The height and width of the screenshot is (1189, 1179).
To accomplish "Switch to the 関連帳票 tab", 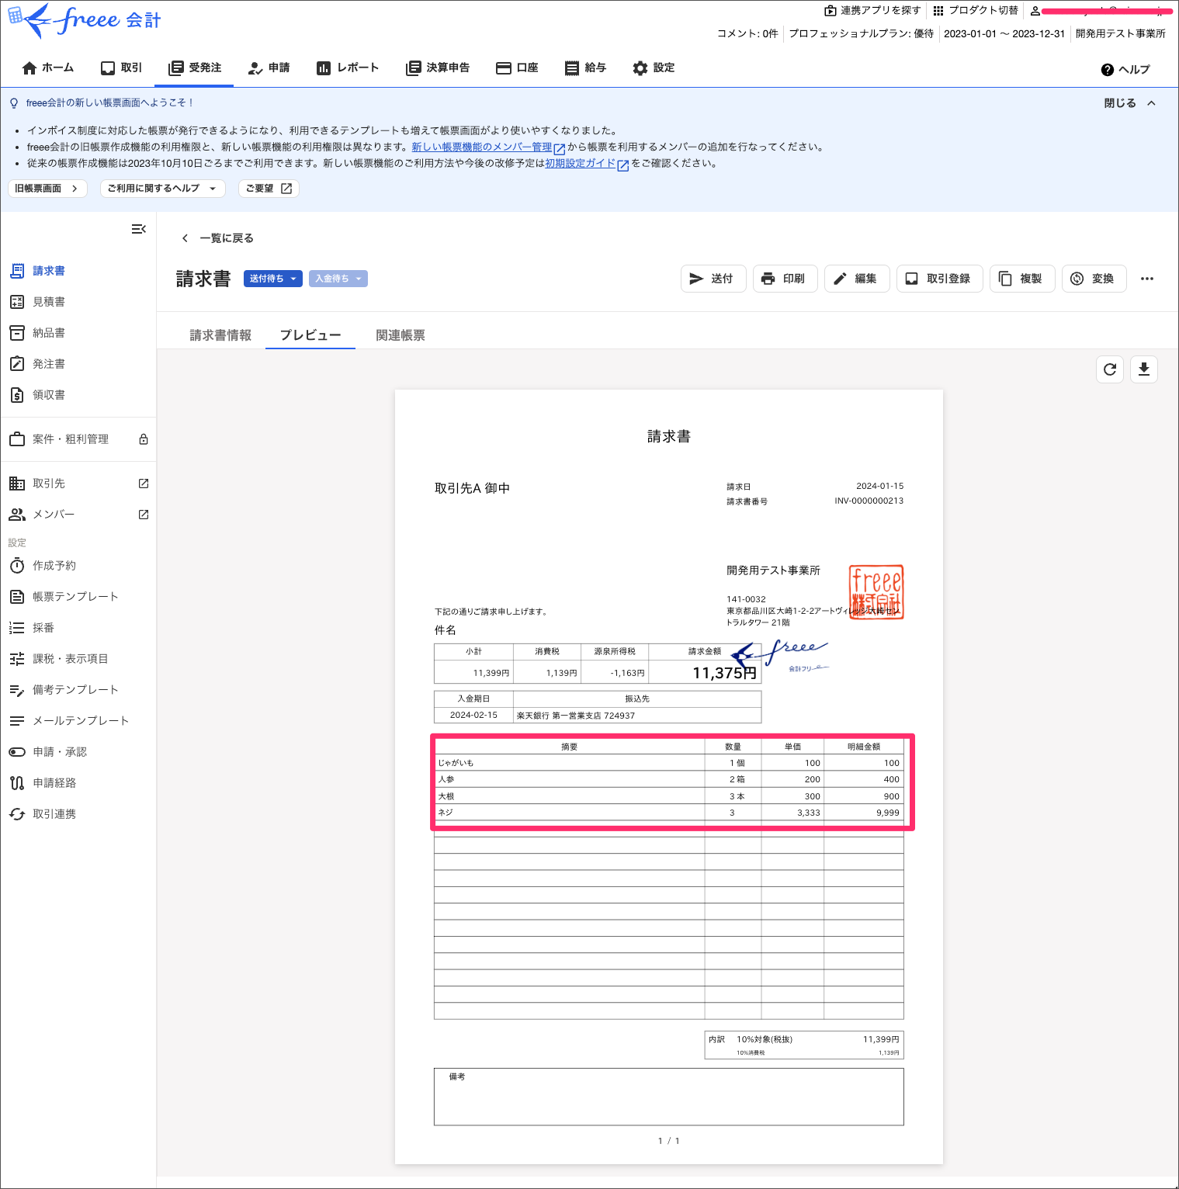I will 401,335.
